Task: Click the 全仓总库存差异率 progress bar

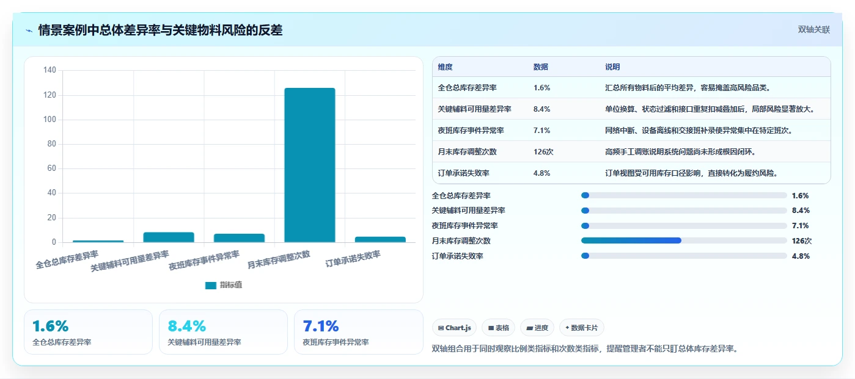Action: 684,195
